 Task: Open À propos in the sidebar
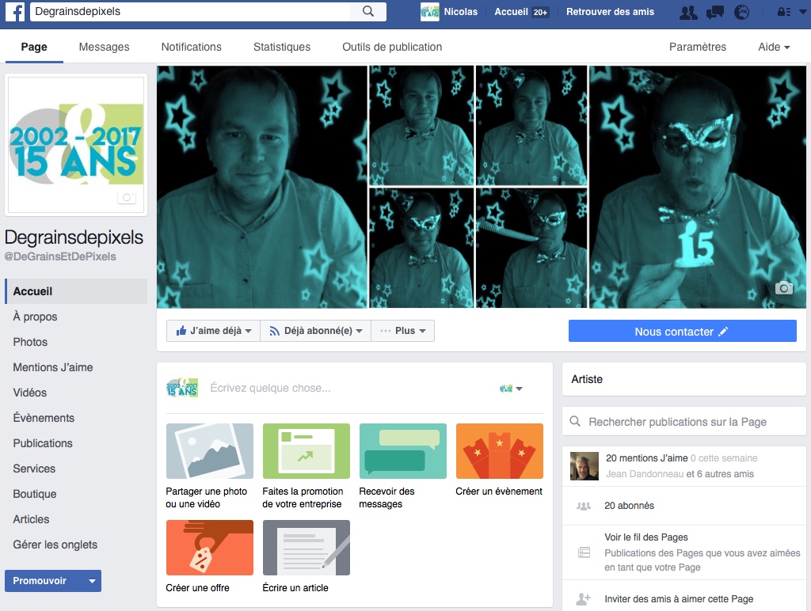(x=35, y=317)
